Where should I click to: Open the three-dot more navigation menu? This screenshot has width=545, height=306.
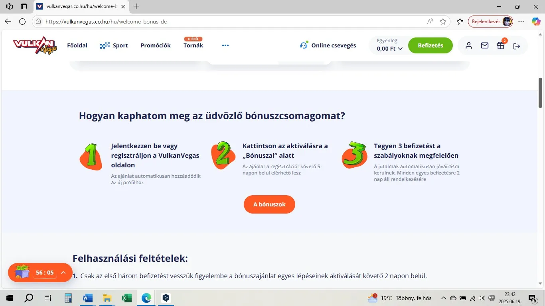coord(225,45)
